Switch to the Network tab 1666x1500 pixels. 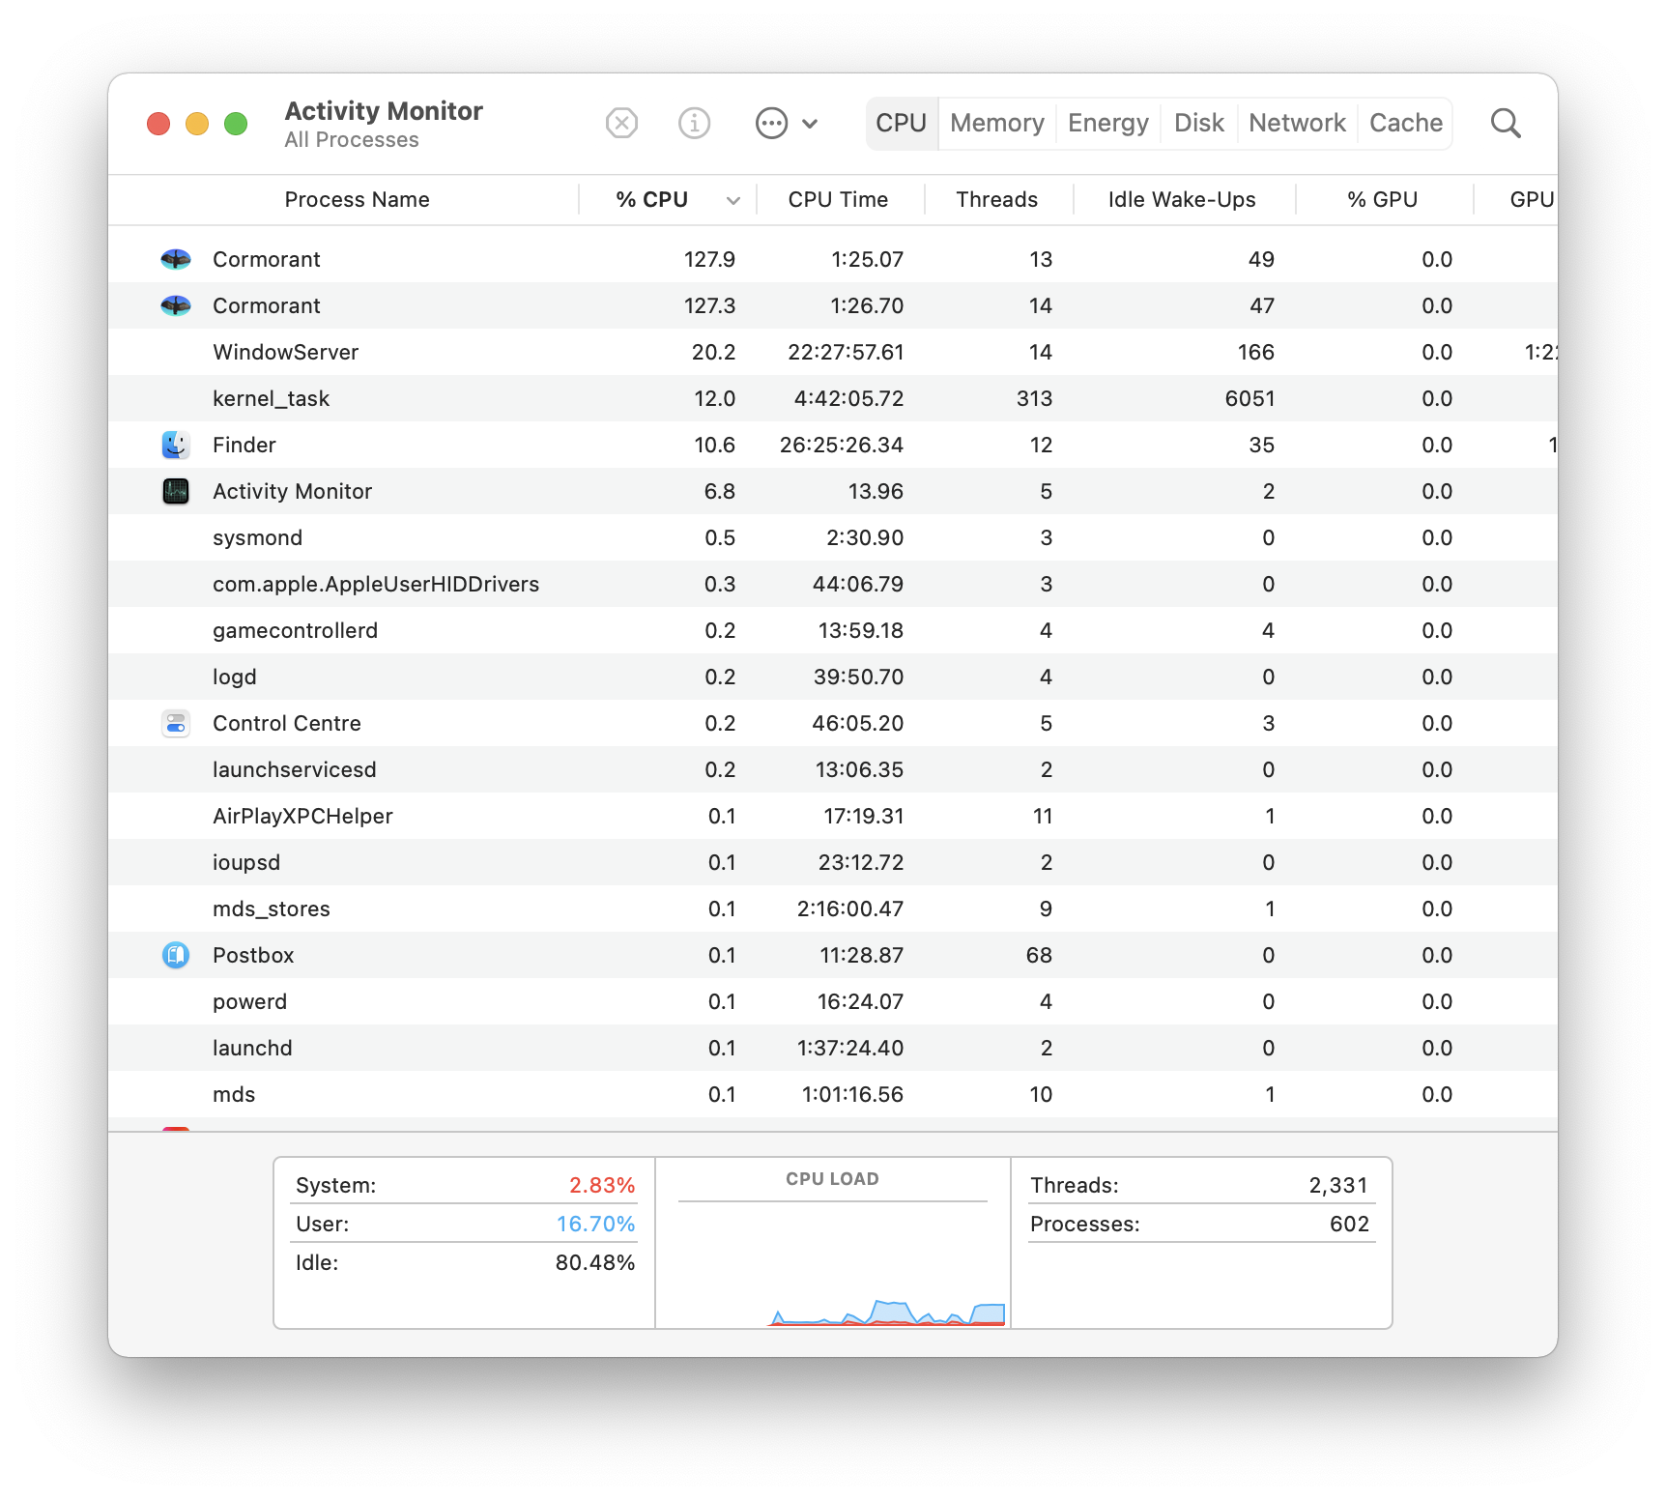pos(1296,124)
